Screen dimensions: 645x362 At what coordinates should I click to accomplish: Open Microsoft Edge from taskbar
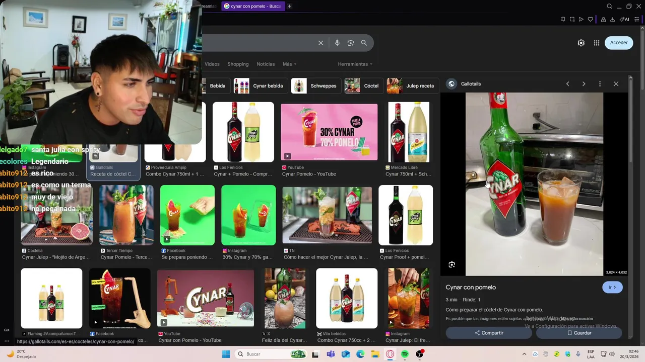click(360, 354)
